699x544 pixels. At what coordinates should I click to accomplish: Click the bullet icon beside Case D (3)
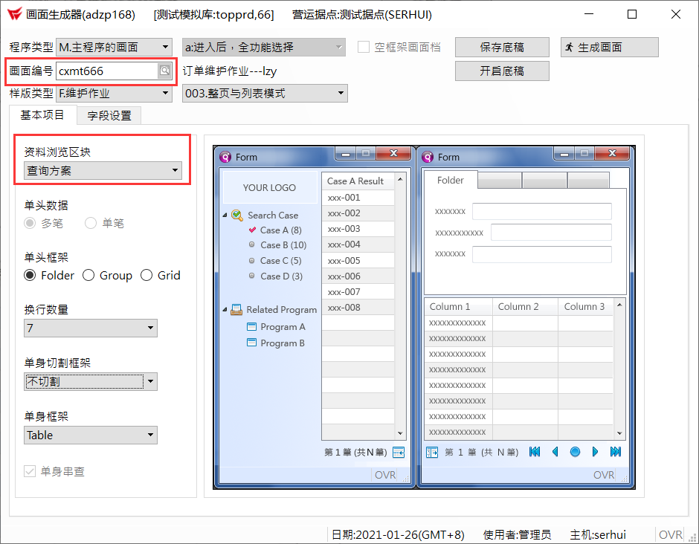[252, 276]
